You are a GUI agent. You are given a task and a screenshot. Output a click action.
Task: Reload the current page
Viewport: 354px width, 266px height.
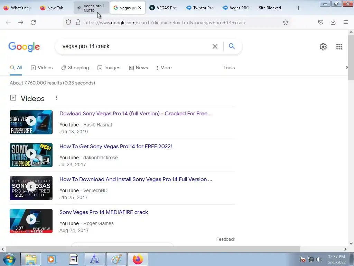[33, 23]
